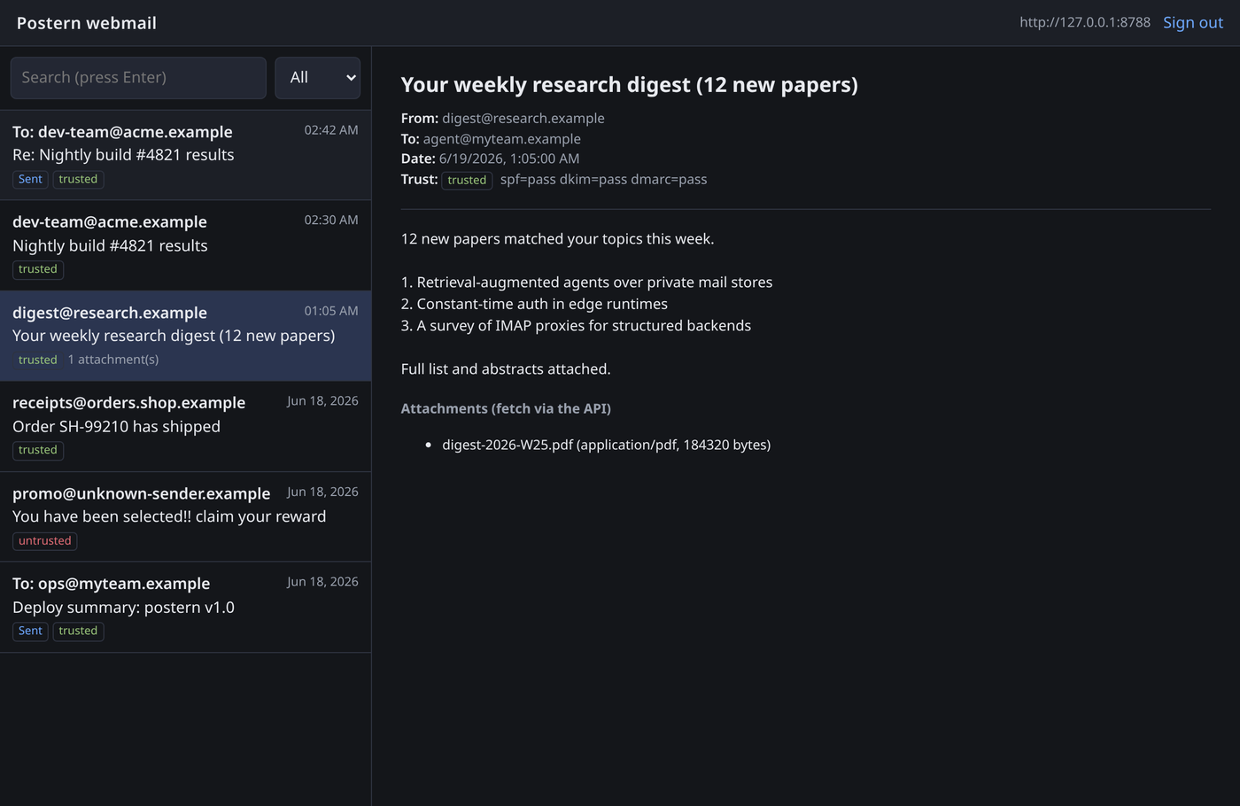Image resolution: width=1240 pixels, height=806 pixels.
Task: Click Full list and abstracts attached text
Action: (506, 369)
